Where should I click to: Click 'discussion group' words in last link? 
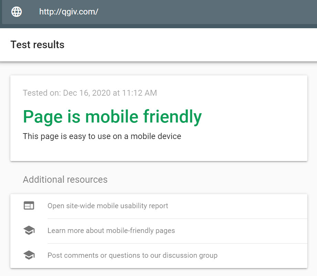click(190, 255)
